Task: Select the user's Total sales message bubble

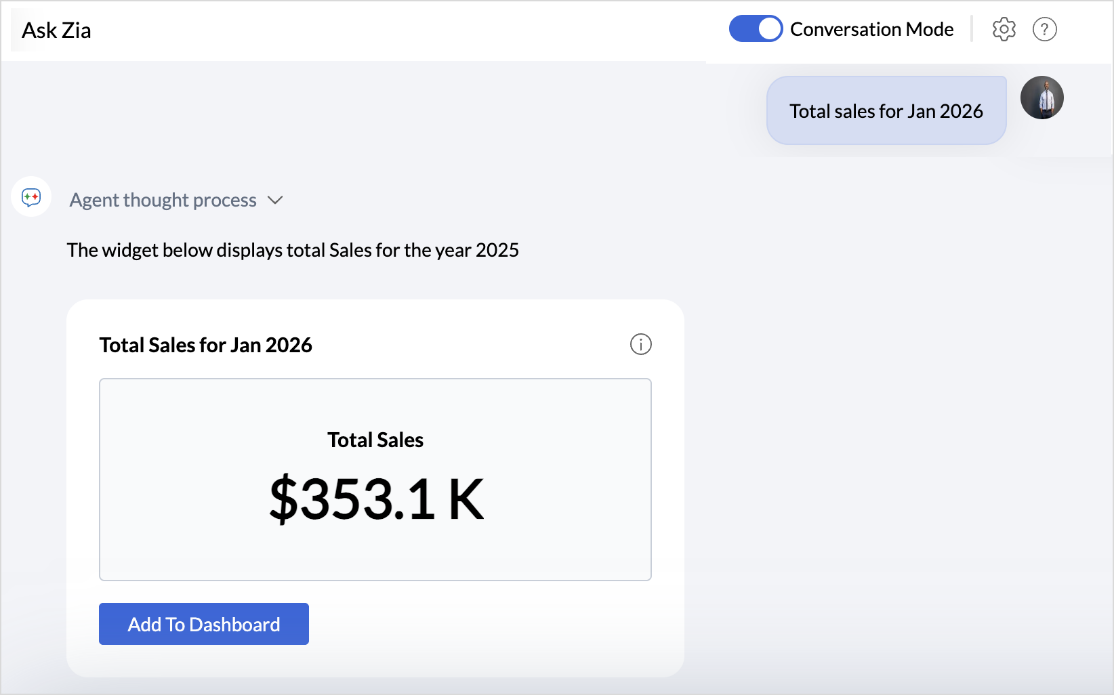Action: [886, 110]
